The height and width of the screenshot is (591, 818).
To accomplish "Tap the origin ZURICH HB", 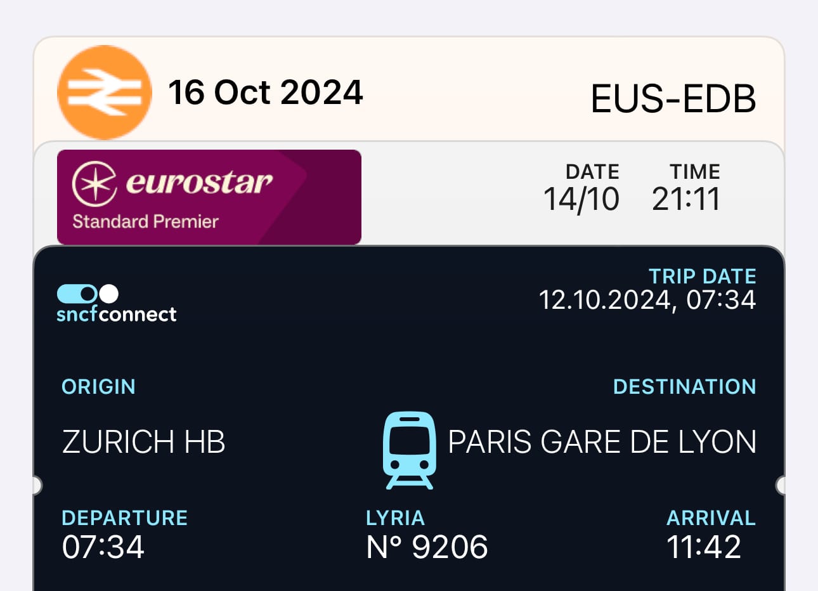I will click(x=144, y=442).
